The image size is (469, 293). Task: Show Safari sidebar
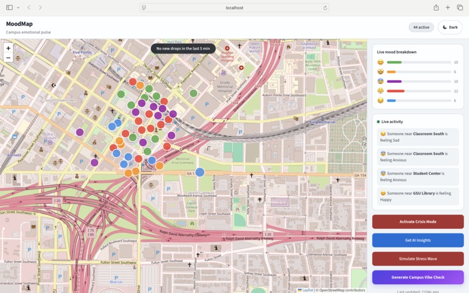click(9, 8)
